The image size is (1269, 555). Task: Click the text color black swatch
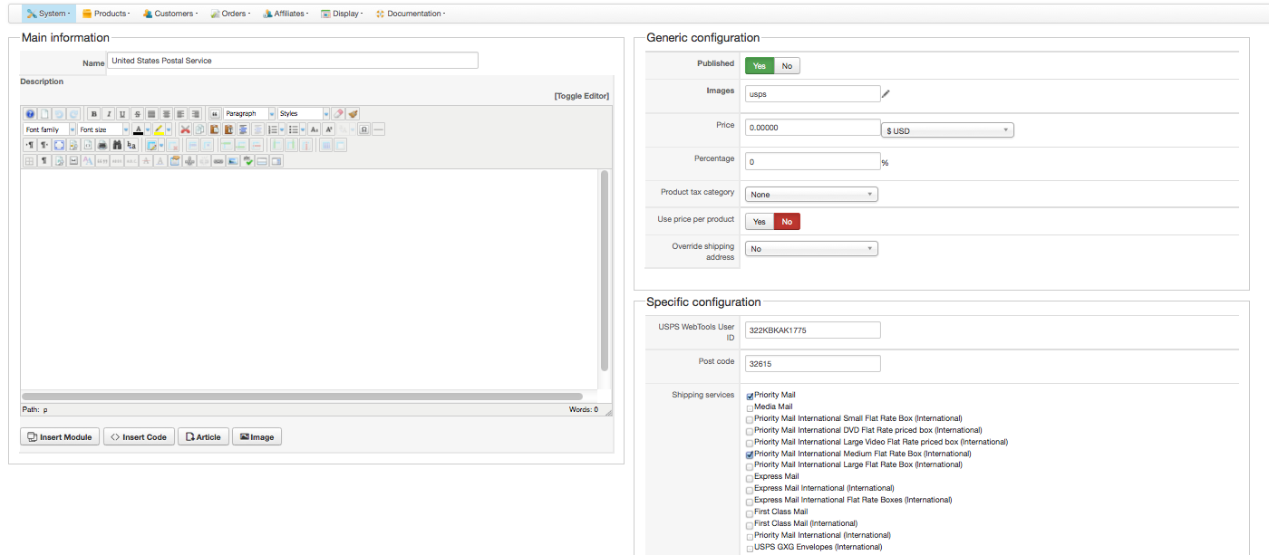(138, 129)
